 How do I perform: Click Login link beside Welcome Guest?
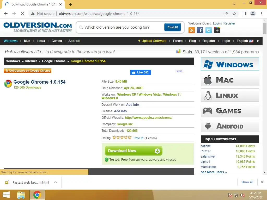217,23
